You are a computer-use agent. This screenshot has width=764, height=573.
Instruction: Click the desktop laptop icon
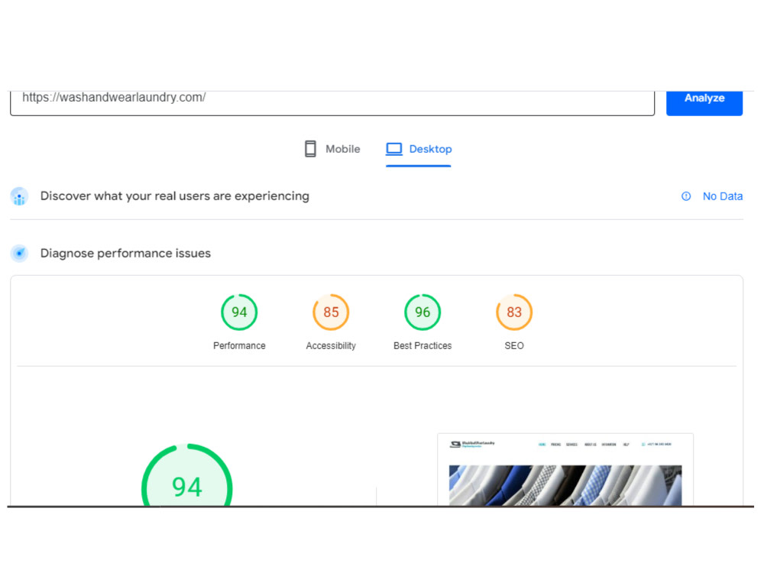[393, 149]
